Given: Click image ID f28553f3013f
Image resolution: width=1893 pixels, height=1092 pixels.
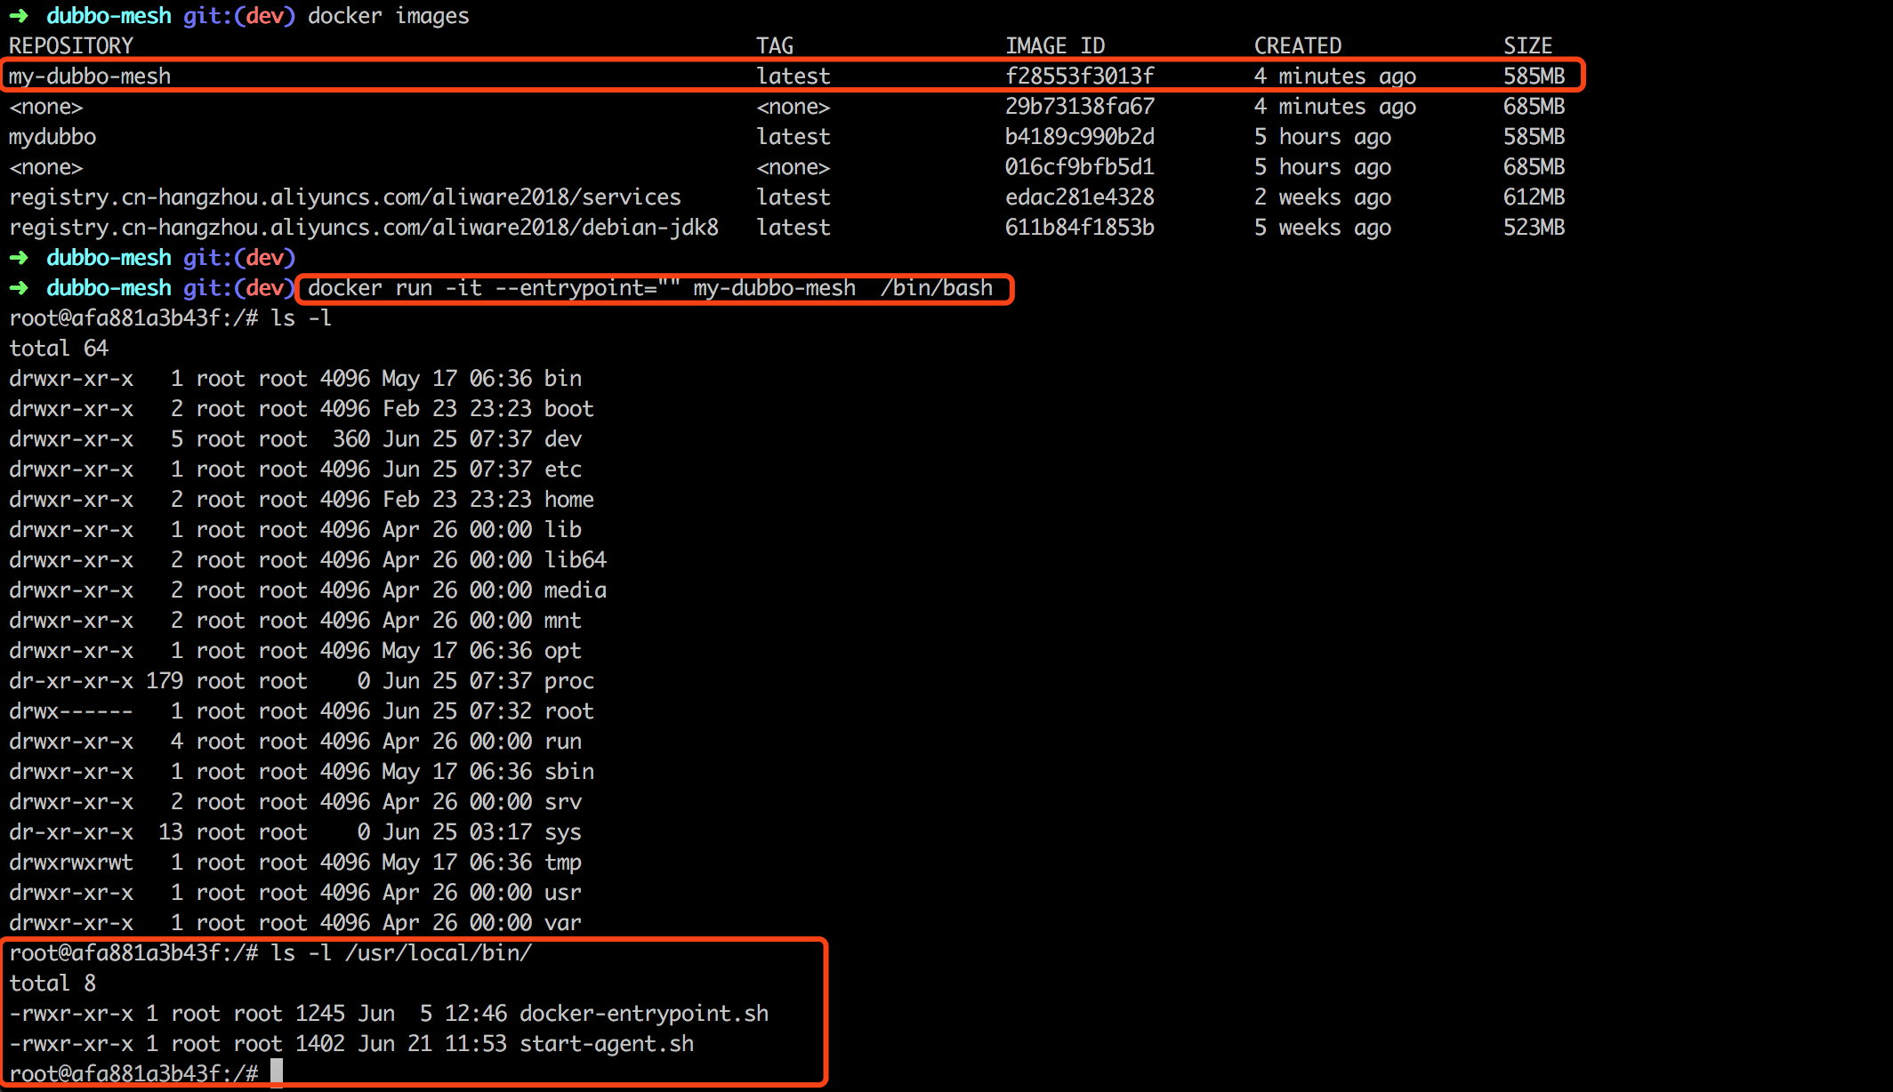Looking at the screenshot, I should tap(1079, 76).
